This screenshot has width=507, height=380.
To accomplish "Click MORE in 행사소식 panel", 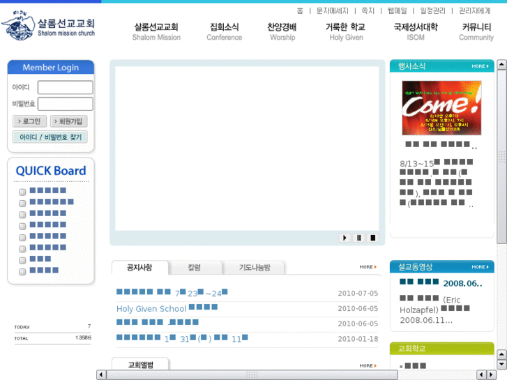I will pos(480,66).
